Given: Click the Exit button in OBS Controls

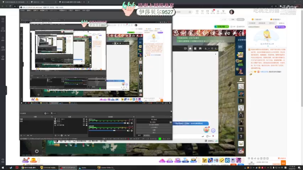Looking at the screenshot, I should click(x=154, y=133).
